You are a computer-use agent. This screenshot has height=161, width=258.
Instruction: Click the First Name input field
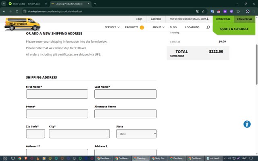[57, 94]
